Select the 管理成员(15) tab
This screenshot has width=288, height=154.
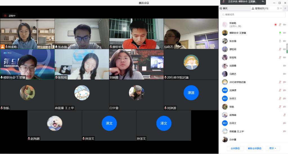point(262,8)
